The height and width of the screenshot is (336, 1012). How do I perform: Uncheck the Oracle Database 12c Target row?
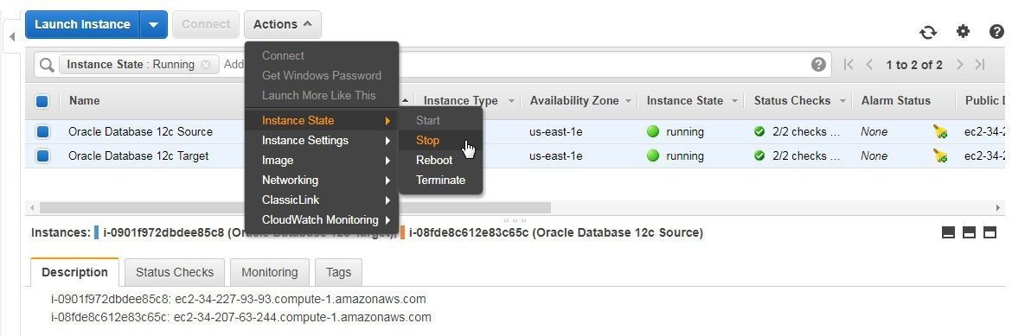point(42,155)
